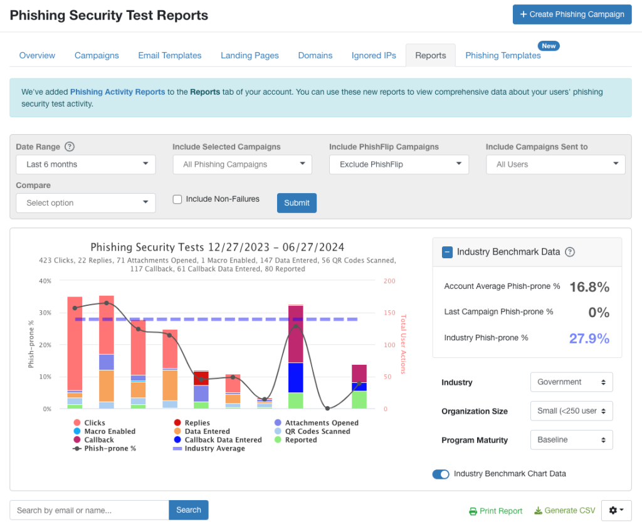Click the Industry Benchmark Data help icon

pos(570,252)
